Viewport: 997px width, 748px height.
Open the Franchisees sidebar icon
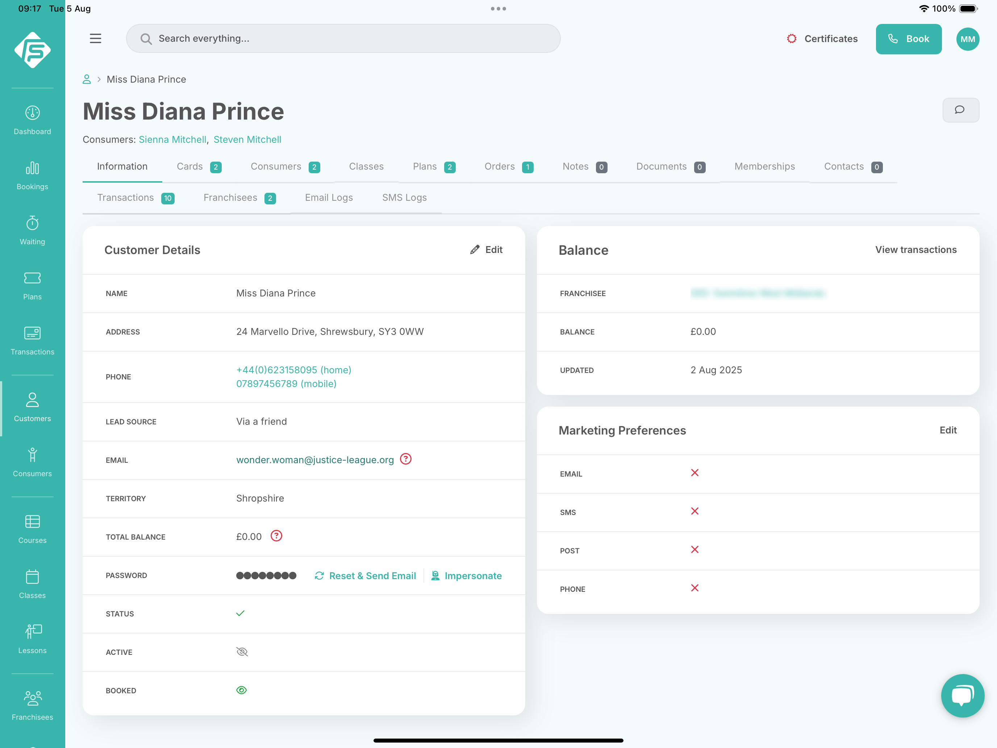pyautogui.click(x=33, y=698)
